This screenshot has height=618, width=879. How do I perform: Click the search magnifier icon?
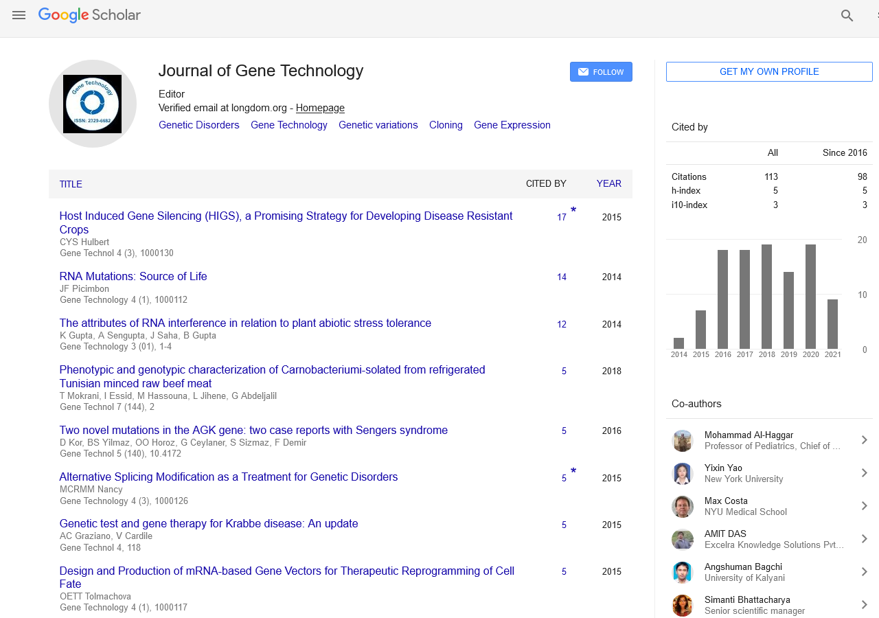click(847, 16)
